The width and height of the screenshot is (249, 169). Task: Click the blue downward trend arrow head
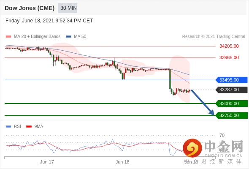pyautogui.click(x=212, y=112)
